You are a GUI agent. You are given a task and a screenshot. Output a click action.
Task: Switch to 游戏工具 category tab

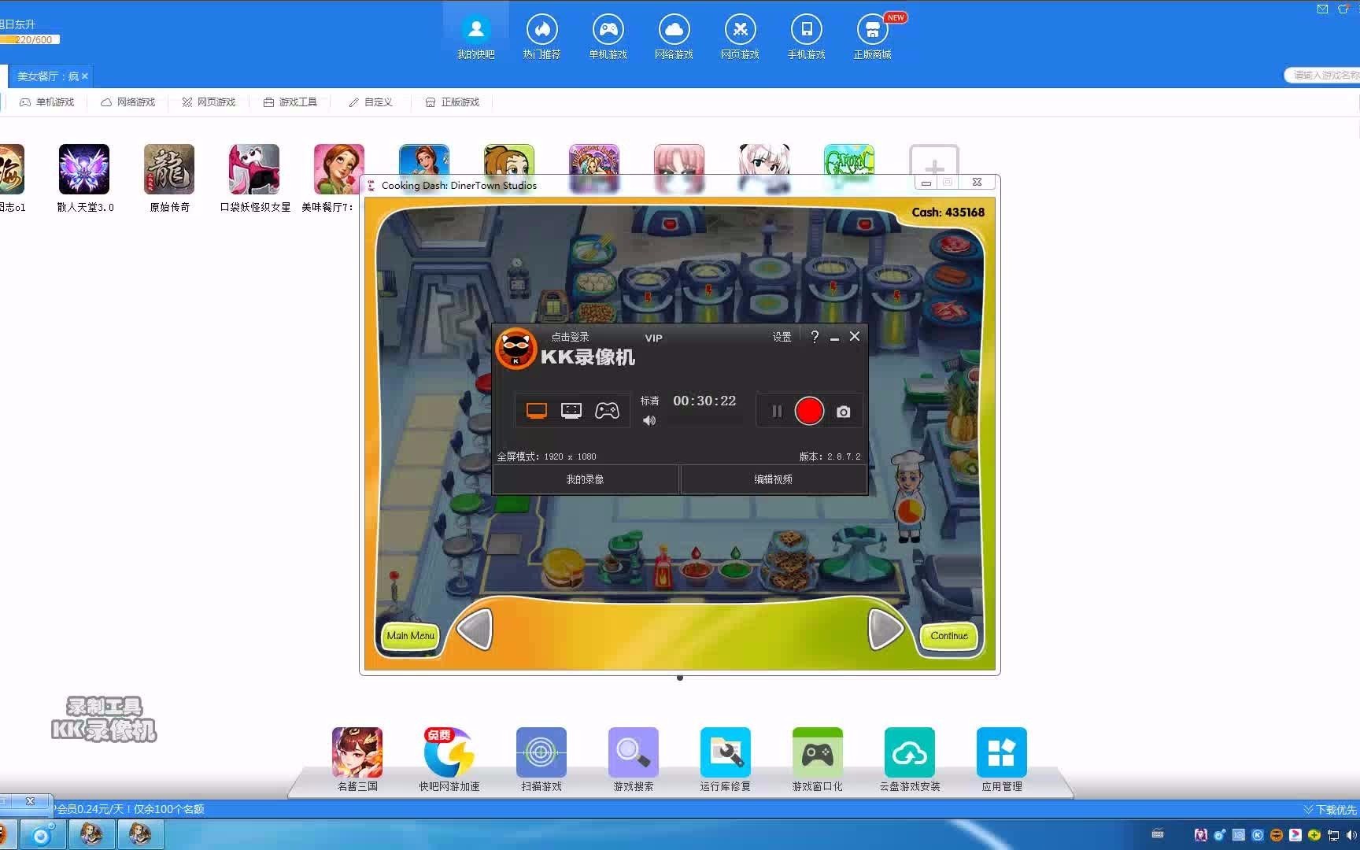[x=290, y=102]
